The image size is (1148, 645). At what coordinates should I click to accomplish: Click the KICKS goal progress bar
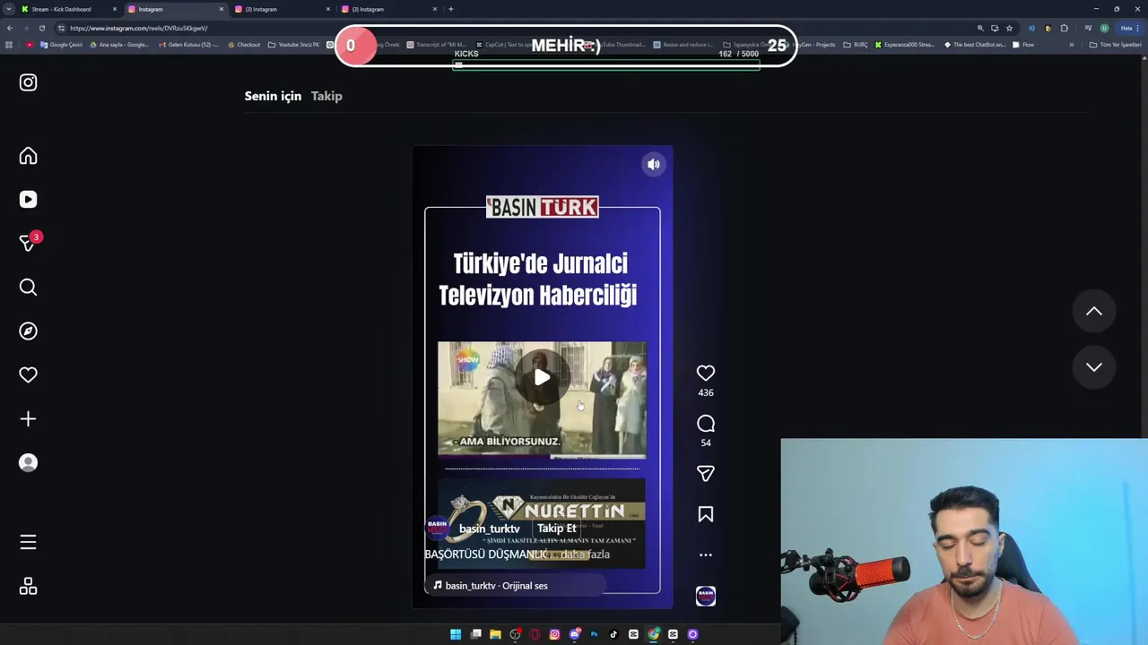click(606, 64)
